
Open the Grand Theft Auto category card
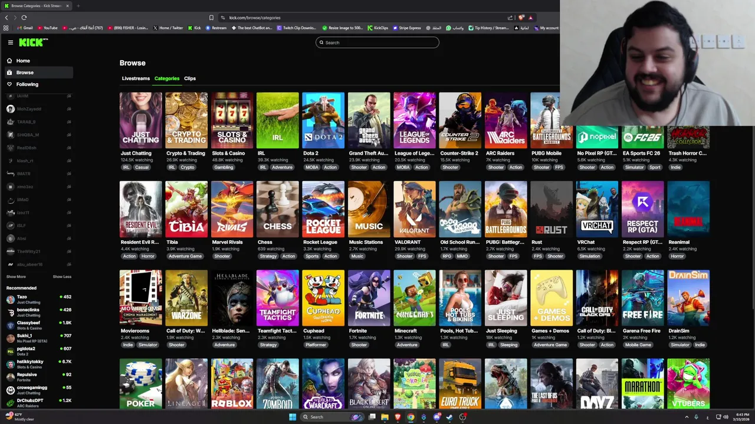pyautogui.click(x=369, y=120)
